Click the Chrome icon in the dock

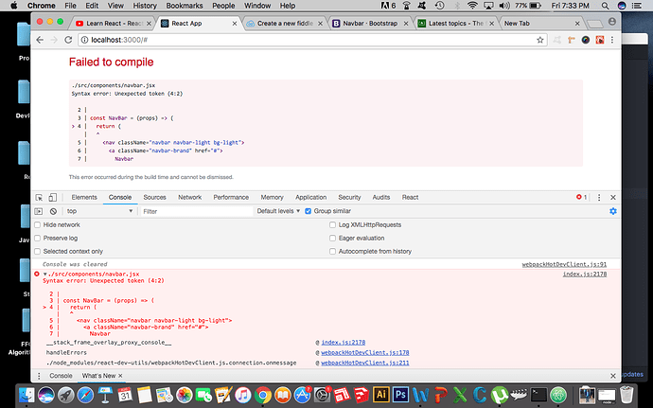pyautogui.click(x=263, y=395)
